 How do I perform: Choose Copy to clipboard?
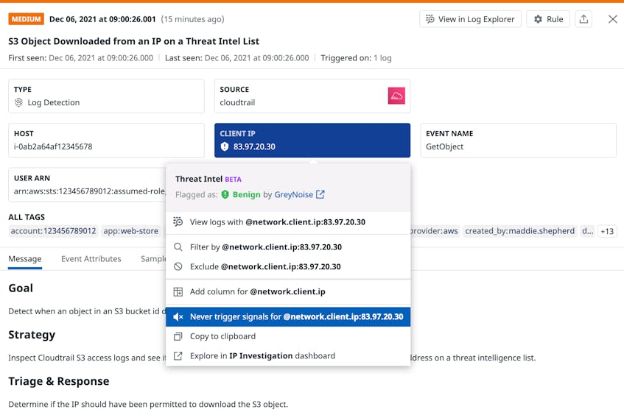point(288,336)
